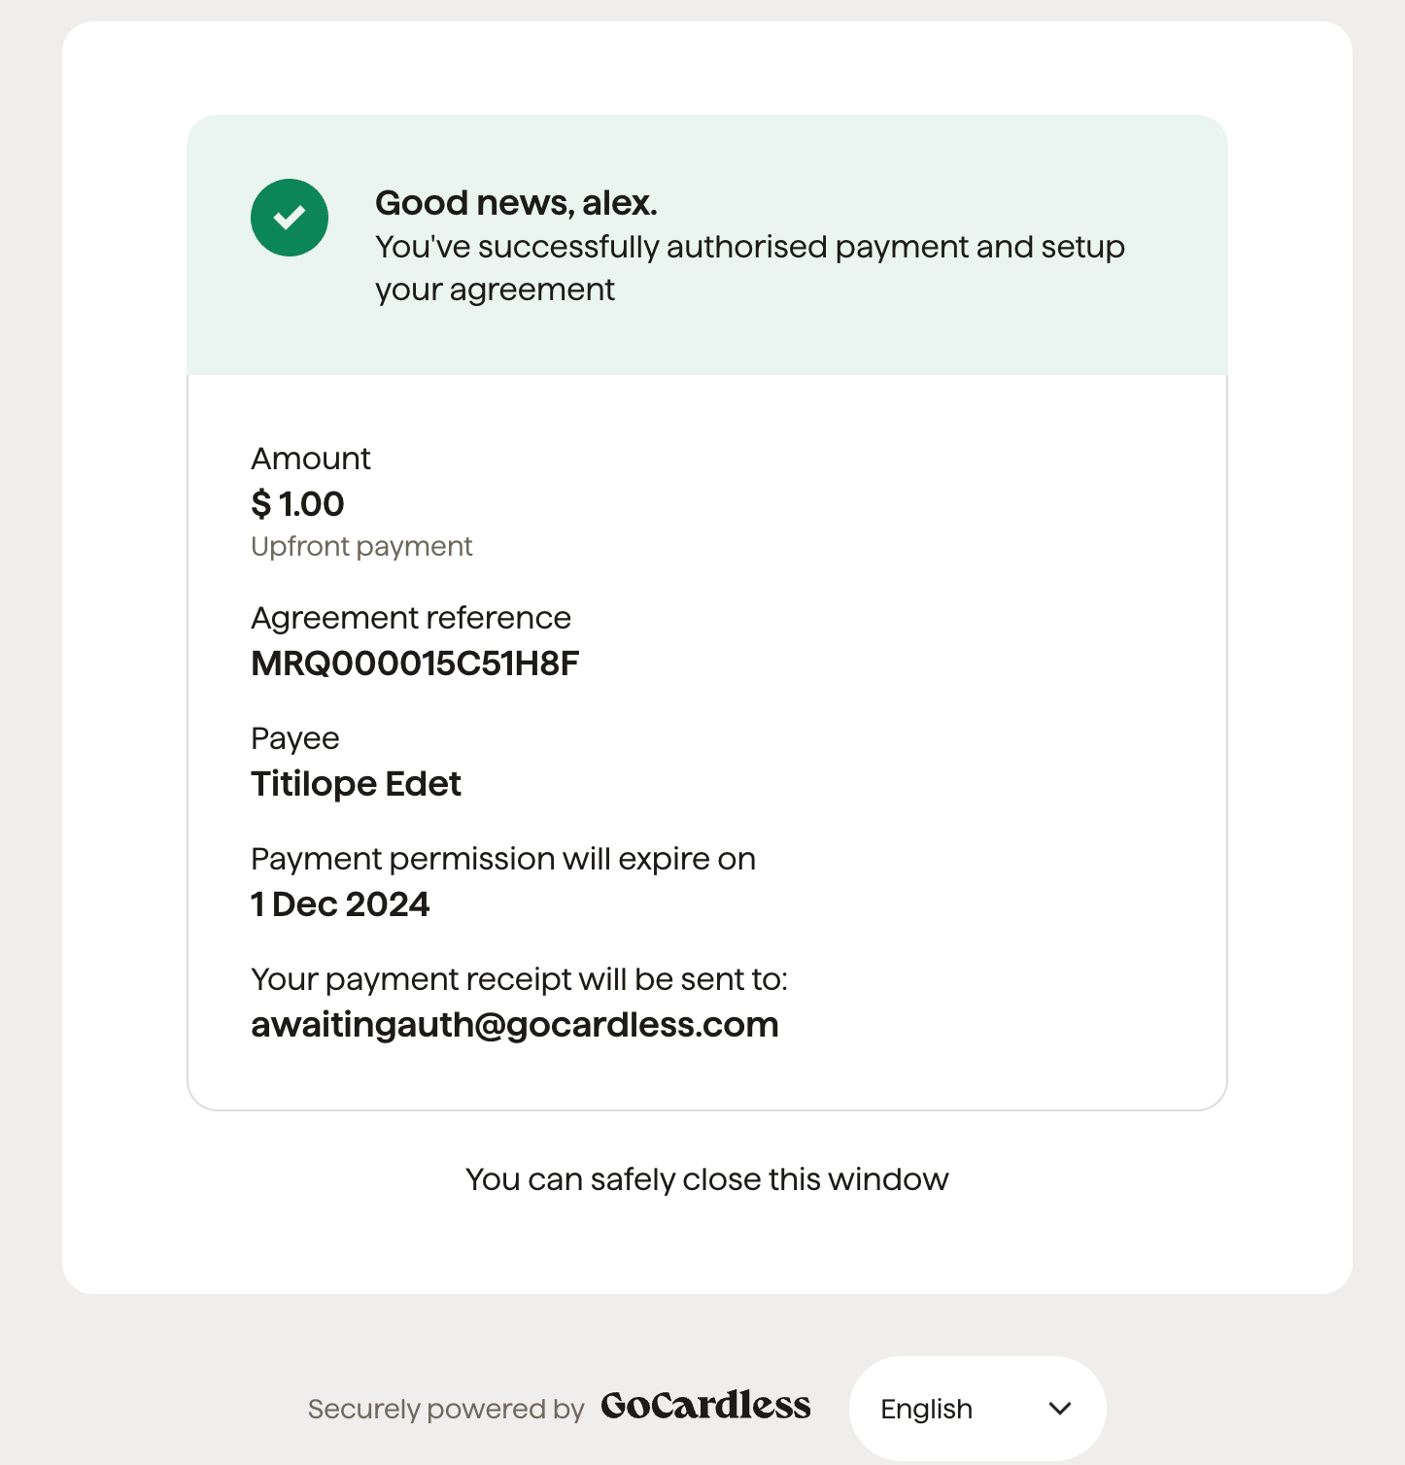The height and width of the screenshot is (1465, 1405).
Task: Click the 'Good news, alex.' heading
Action: (516, 203)
